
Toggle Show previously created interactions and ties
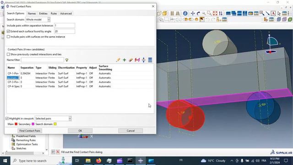[8, 54]
